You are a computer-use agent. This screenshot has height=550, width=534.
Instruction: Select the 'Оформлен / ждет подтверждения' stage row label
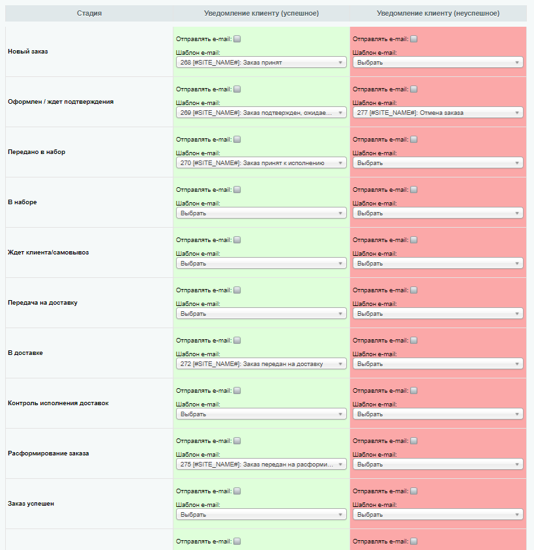(61, 102)
